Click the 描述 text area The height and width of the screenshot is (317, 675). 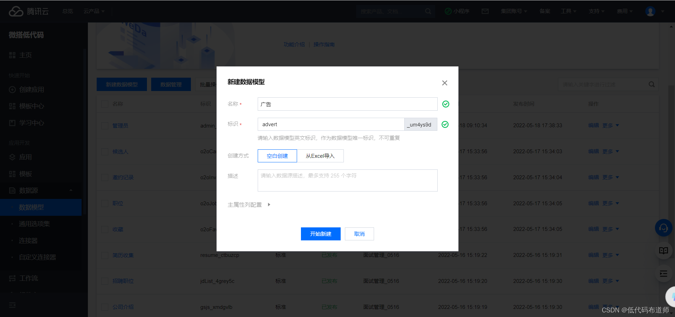[347, 180]
